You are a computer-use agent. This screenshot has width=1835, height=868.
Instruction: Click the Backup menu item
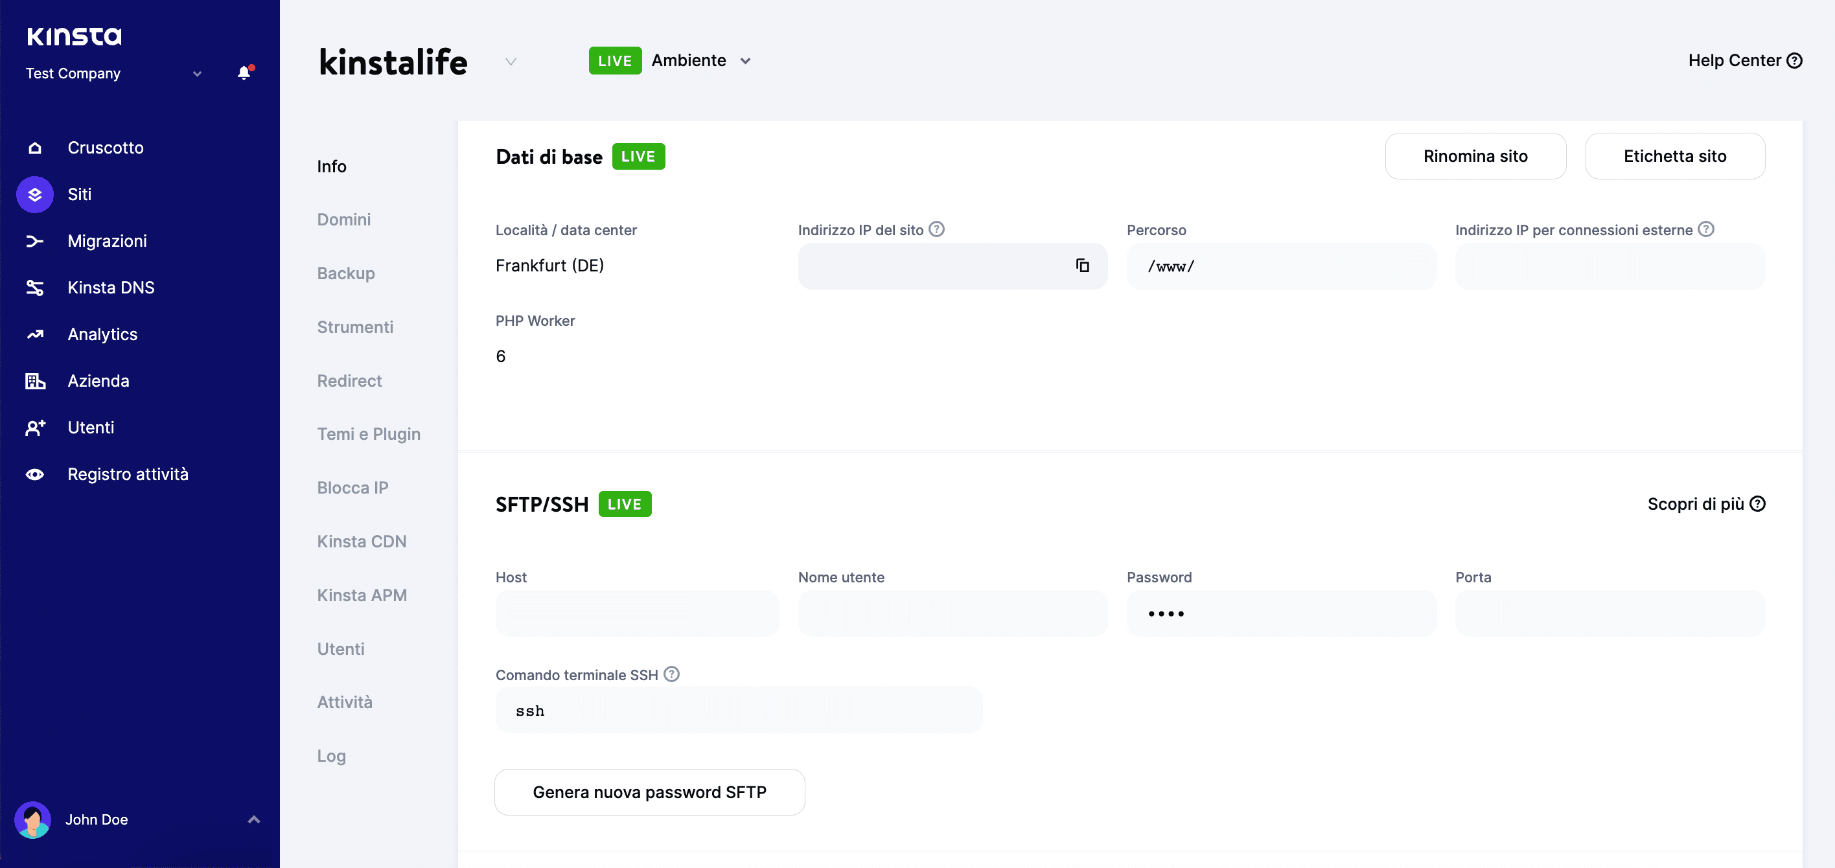pyautogui.click(x=345, y=273)
